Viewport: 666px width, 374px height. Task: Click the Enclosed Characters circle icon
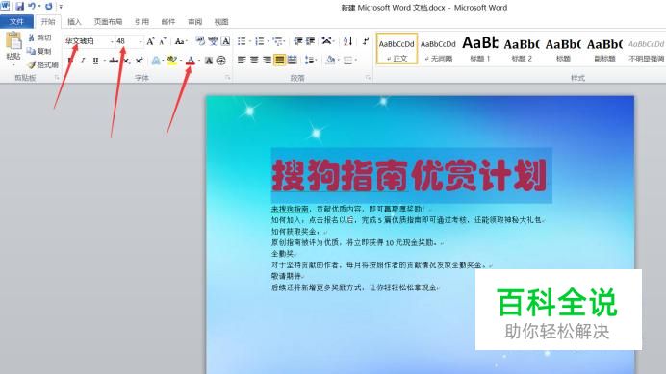tap(220, 61)
